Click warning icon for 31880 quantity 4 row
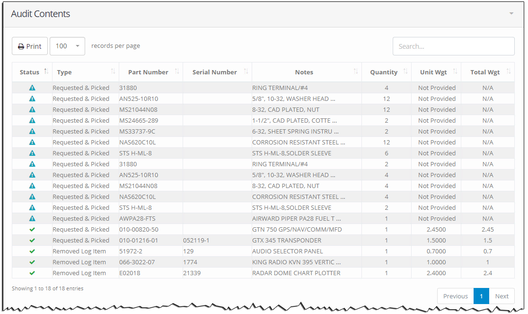The image size is (528, 314). pos(32,88)
